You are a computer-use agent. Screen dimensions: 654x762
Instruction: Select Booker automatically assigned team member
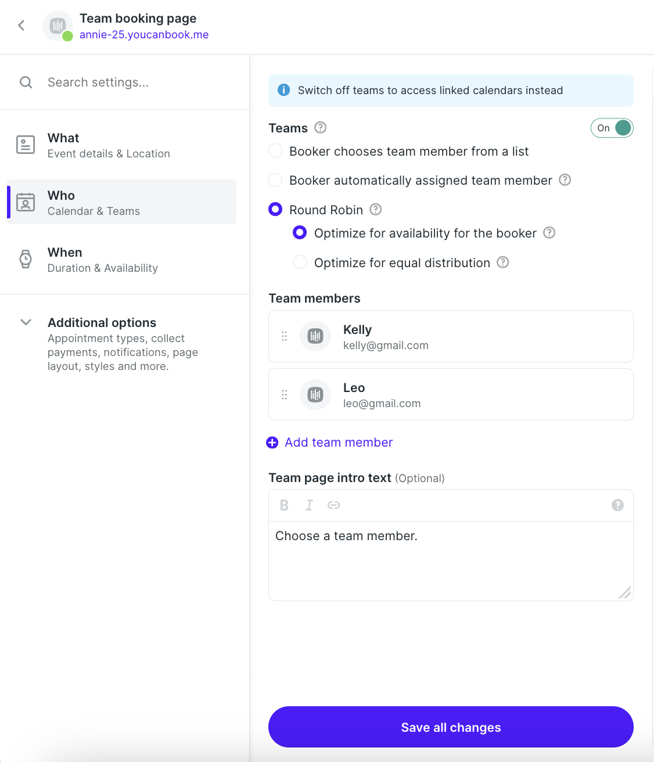pos(276,180)
